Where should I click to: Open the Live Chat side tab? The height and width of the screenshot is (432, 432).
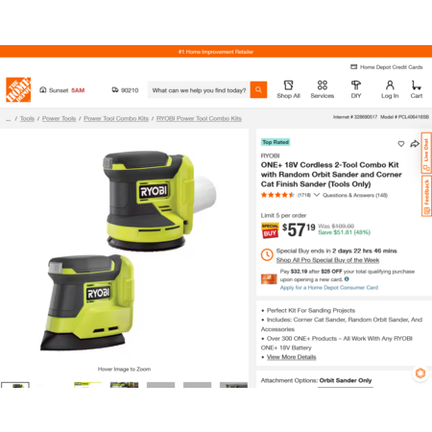pos(426,153)
